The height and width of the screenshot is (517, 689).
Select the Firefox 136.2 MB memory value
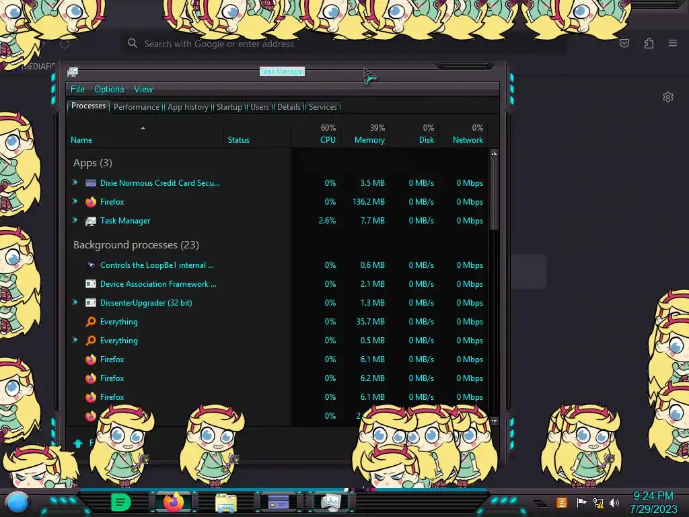(368, 202)
